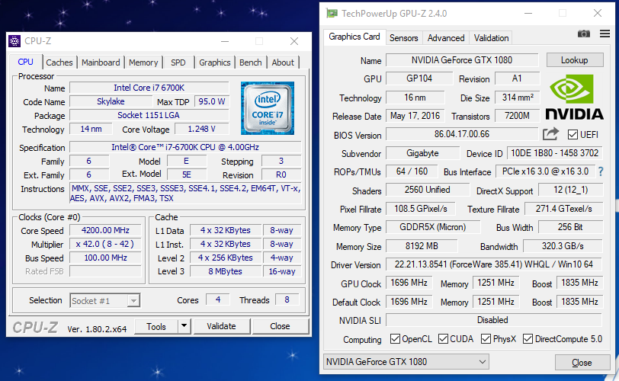
Task: Click the GPU Name field 'NVIDIA GeForce GTX 1080'
Action: click(462, 60)
